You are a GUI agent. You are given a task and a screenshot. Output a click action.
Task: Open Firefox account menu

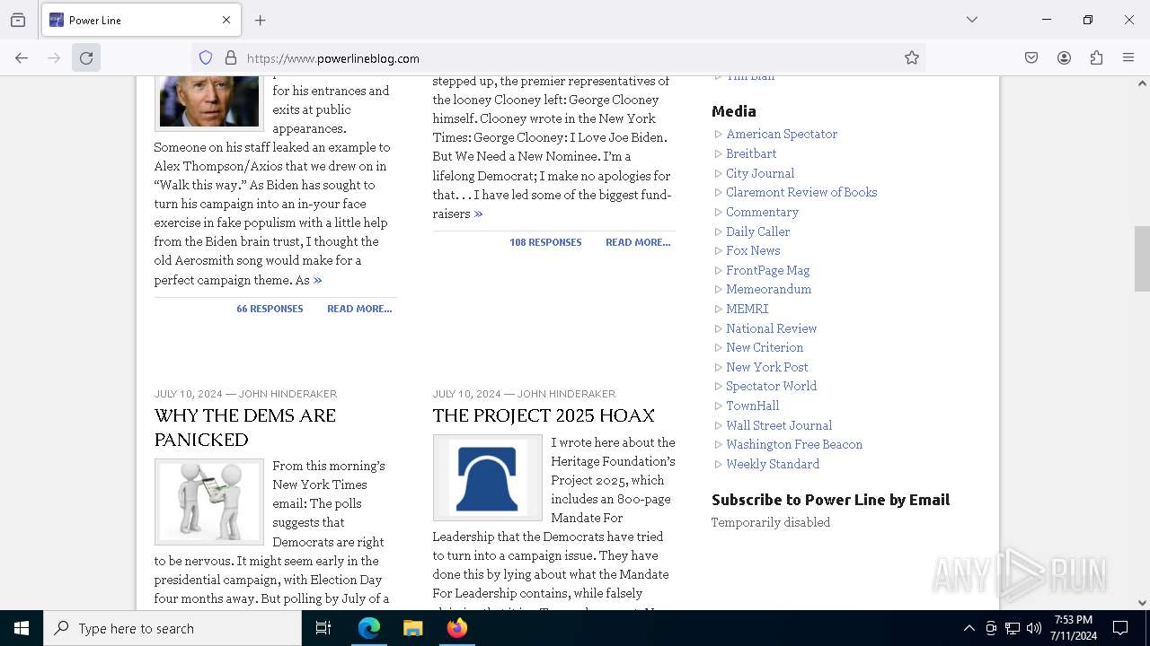(1064, 58)
